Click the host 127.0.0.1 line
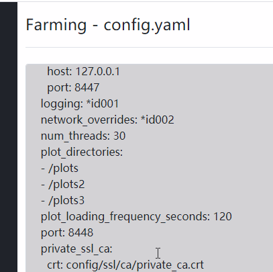 click(84, 72)
